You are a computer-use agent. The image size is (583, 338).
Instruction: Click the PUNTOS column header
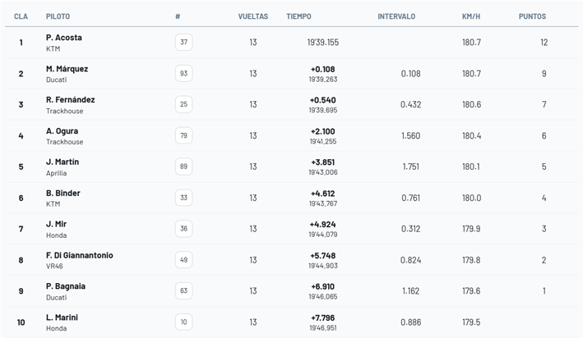click(532, 16)
